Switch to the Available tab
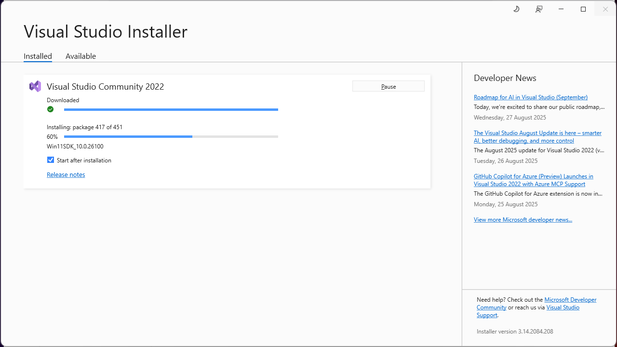The image size is (617, 347). [x=80, y=56]
